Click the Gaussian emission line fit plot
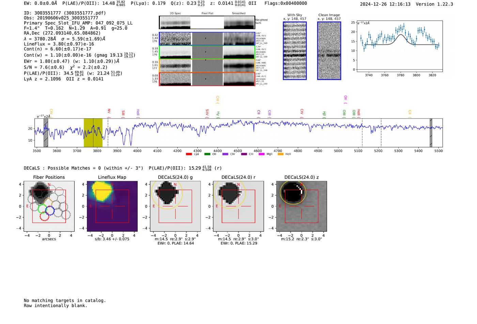 [400, 46]
